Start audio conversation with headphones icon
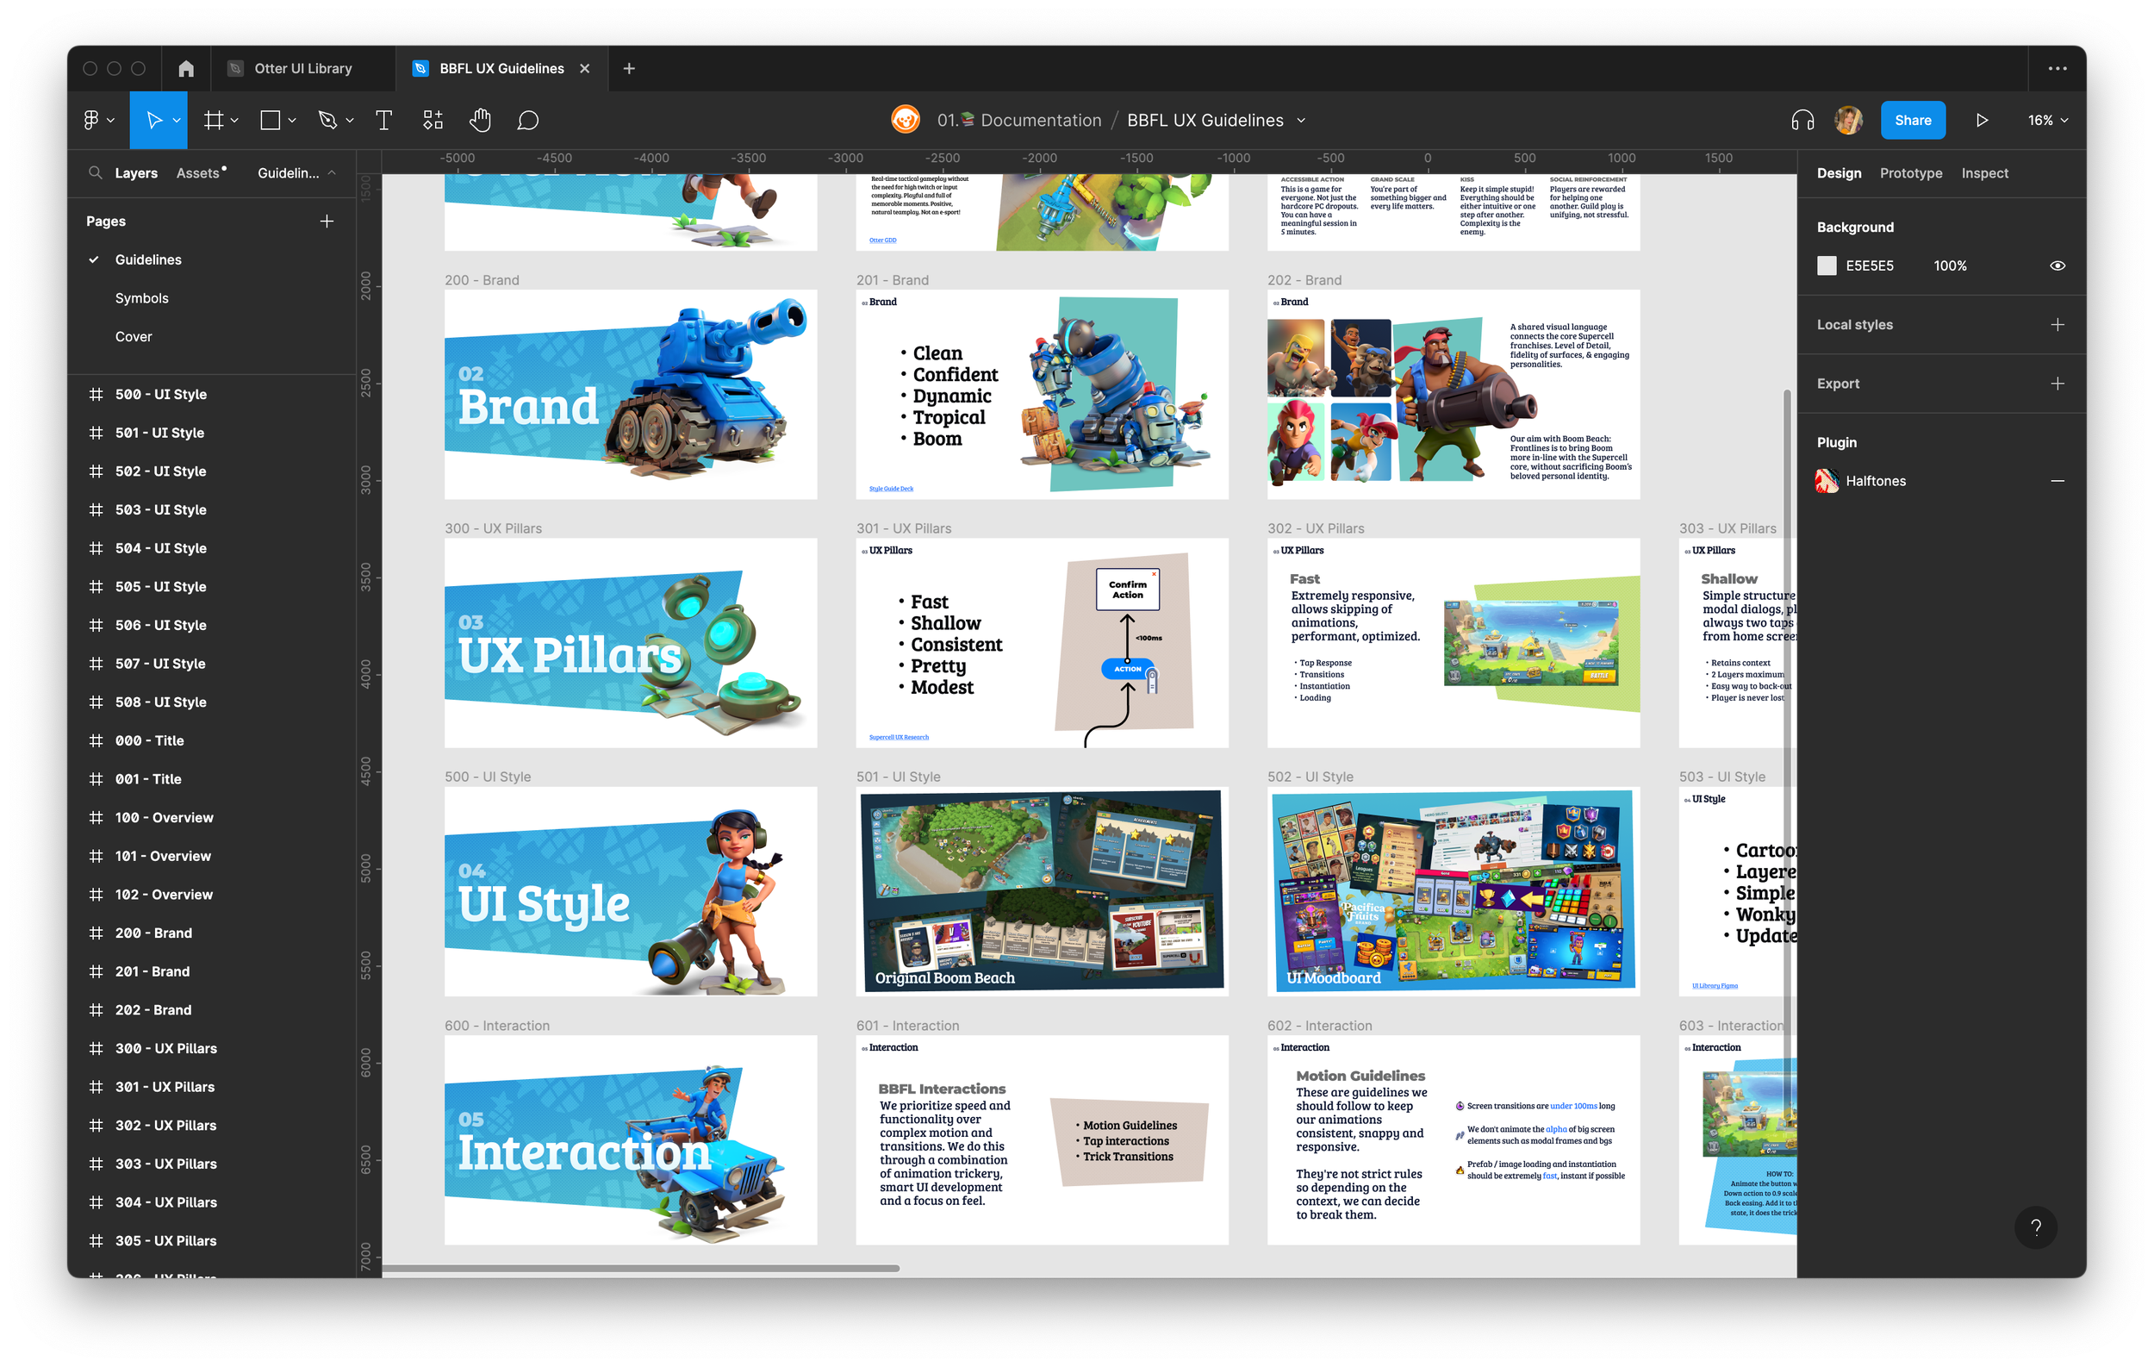The image size is (2154, 1367). pos(1802,120)
